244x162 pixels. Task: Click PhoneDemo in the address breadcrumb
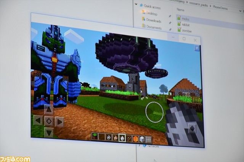point(220,7)
